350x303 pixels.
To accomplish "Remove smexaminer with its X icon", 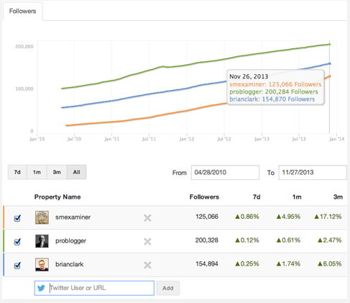I will click(x=147, y=218).
